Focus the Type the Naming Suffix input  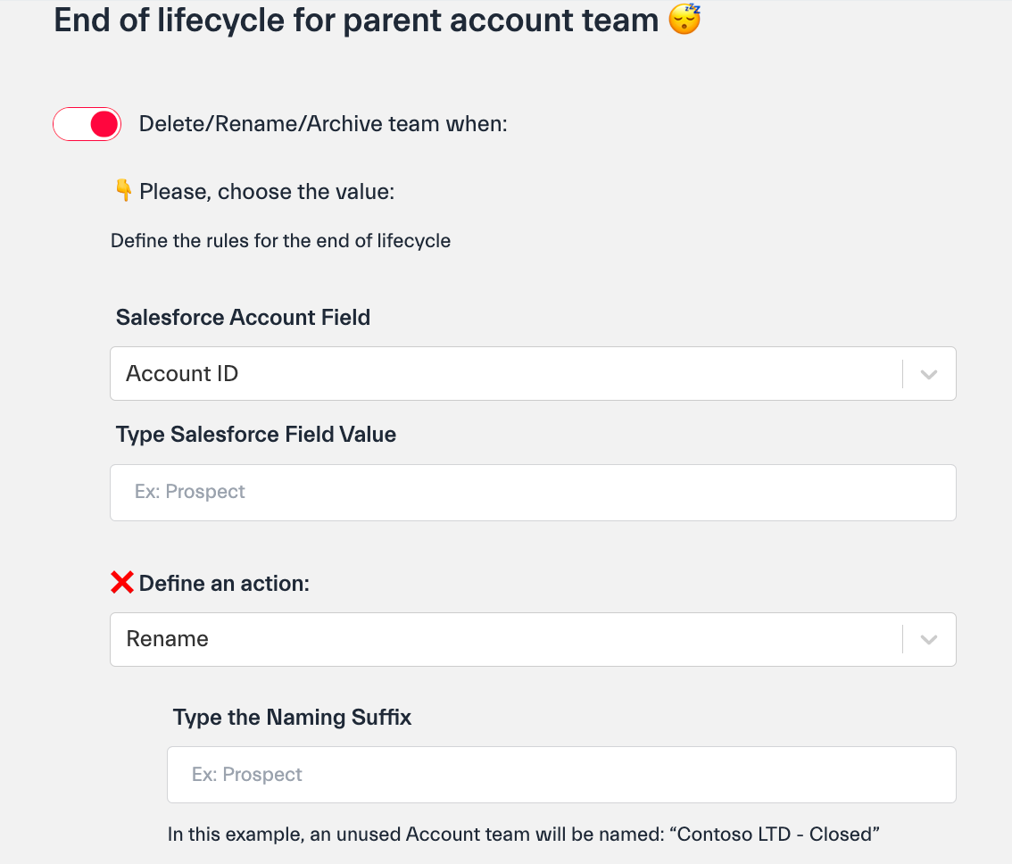(x=561, y=775)
